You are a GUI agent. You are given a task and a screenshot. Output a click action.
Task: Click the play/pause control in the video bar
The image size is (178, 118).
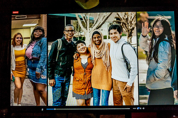tap(42, 109)
